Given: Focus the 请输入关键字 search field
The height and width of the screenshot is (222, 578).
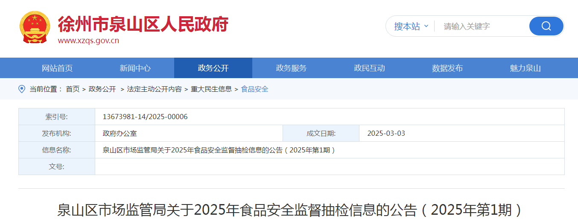Looking at the screenshot, I should tap(482, 26).
